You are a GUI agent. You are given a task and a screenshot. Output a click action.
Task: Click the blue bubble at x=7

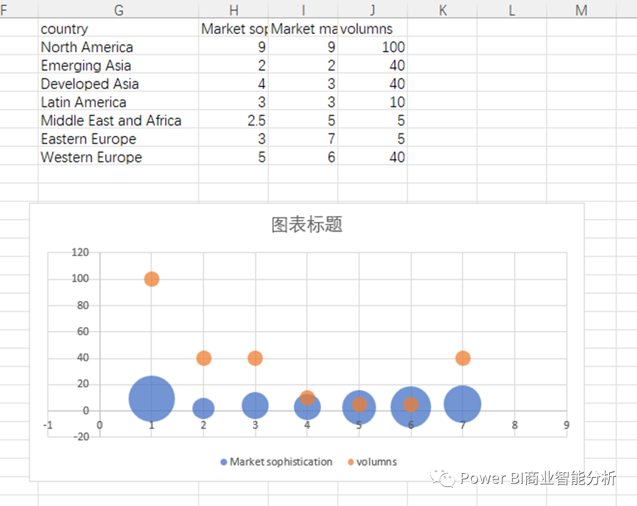pos(463,404)
